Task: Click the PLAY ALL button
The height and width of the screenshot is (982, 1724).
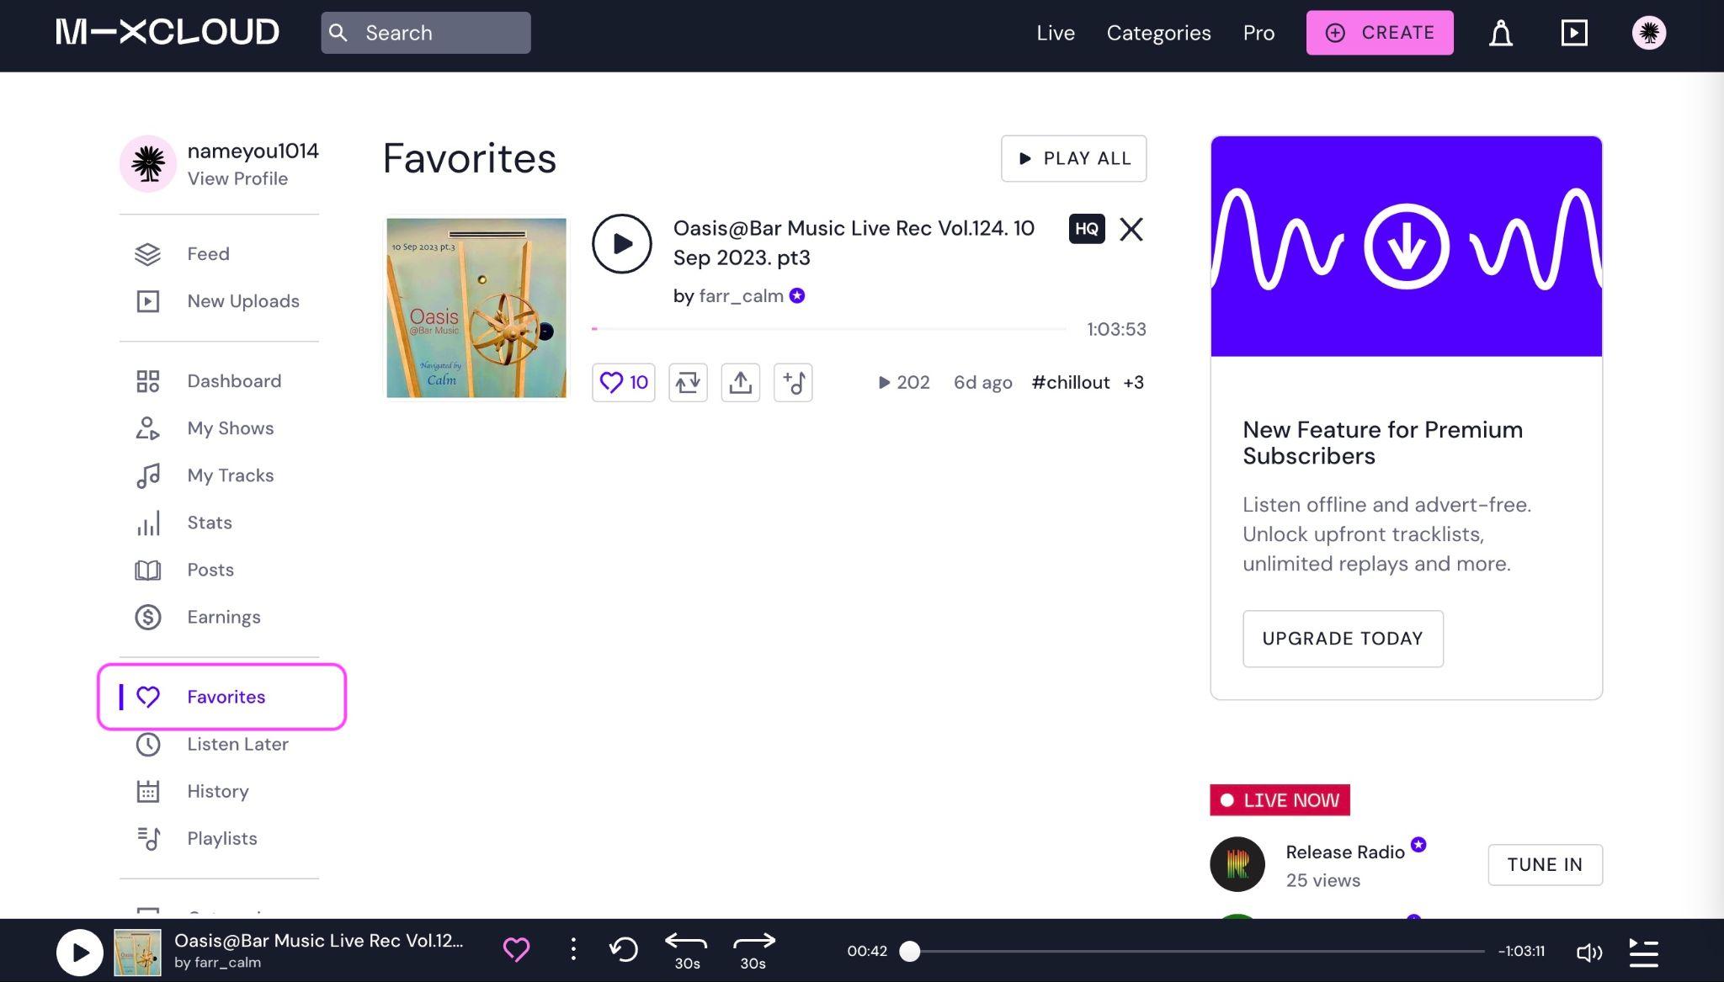Action: 1073,158
